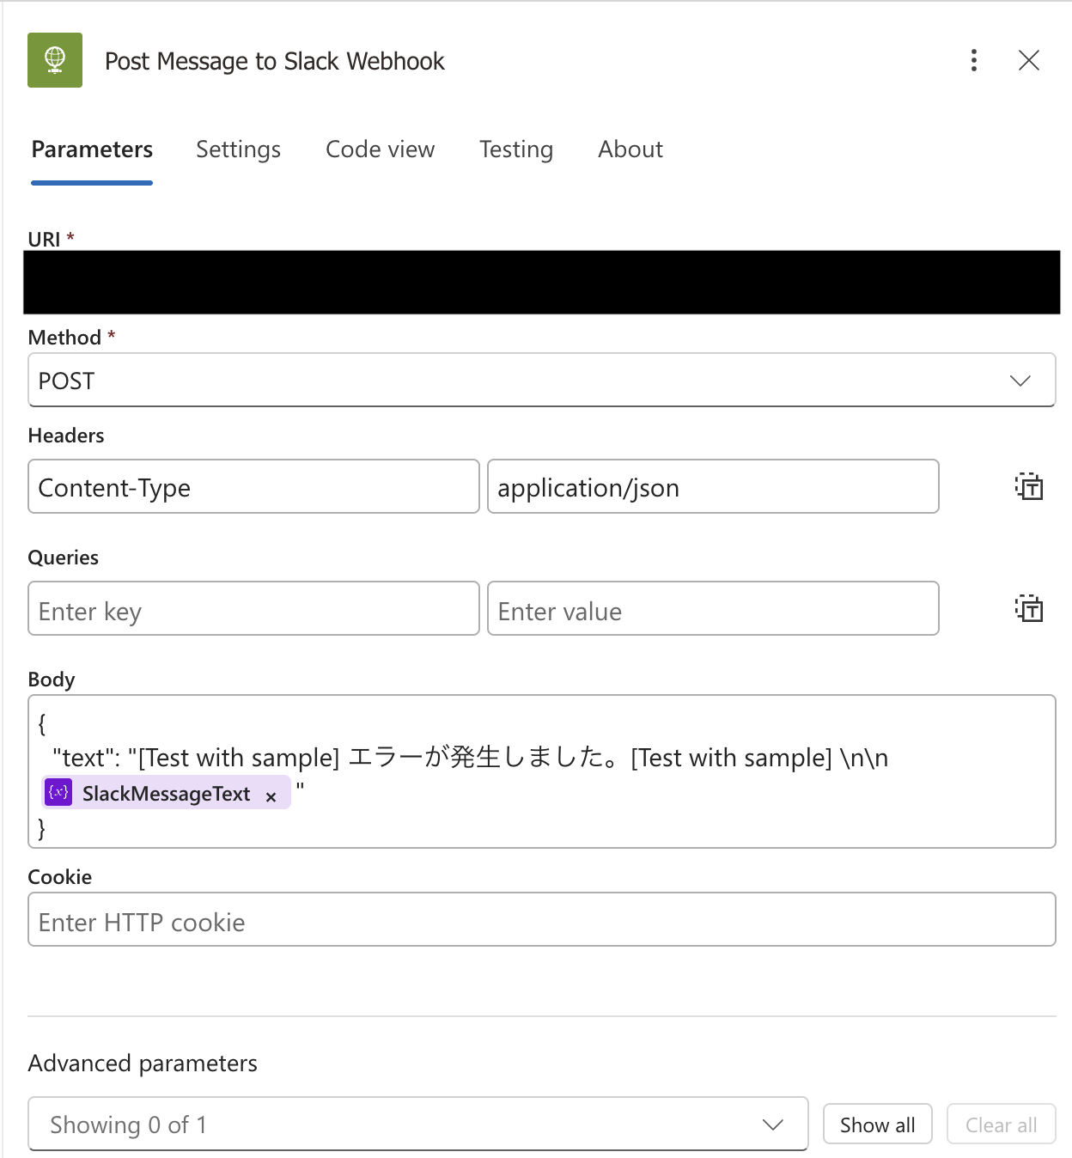Expand the Method dropdown showing POST
This screenshot has height=1158, width=1072.
tap(541, 380)
